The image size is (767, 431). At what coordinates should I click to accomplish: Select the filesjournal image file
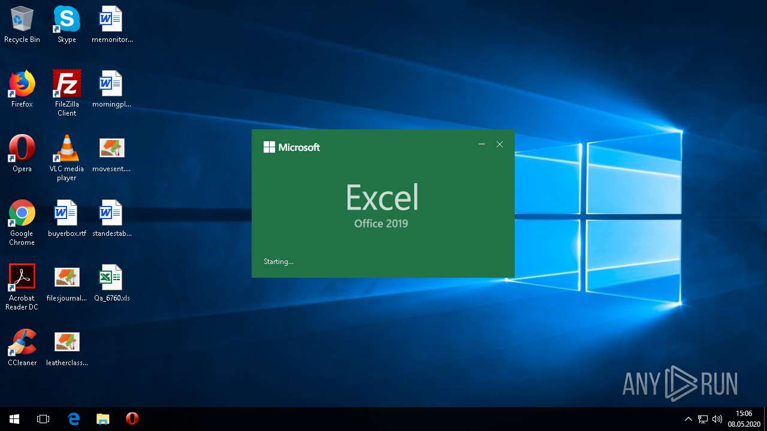tap(67, 283)
